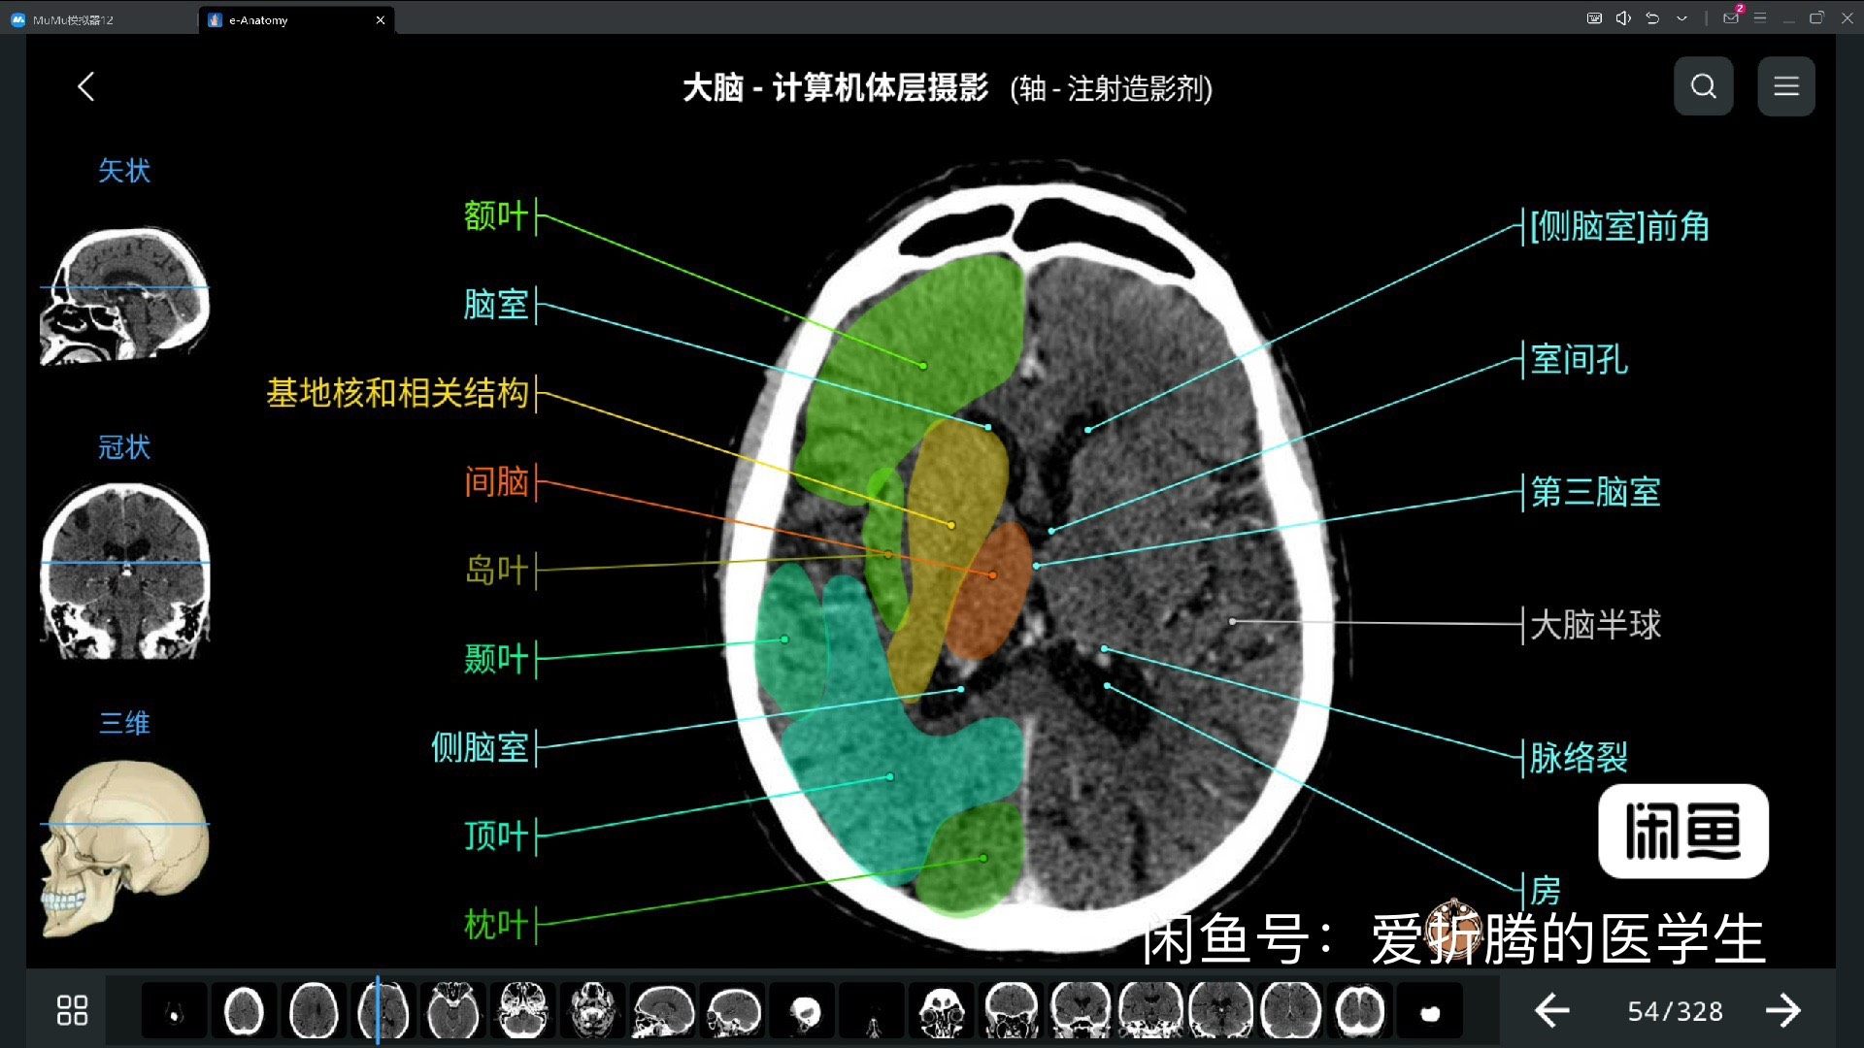The width and height of the screenshot is (1864, 1048).
Task: Open the emulator mail notifications icon
Action: (x=1731, y=18)
